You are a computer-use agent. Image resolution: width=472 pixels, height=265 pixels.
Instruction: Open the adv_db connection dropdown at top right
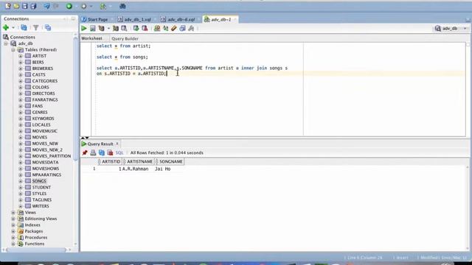[465, 28]
